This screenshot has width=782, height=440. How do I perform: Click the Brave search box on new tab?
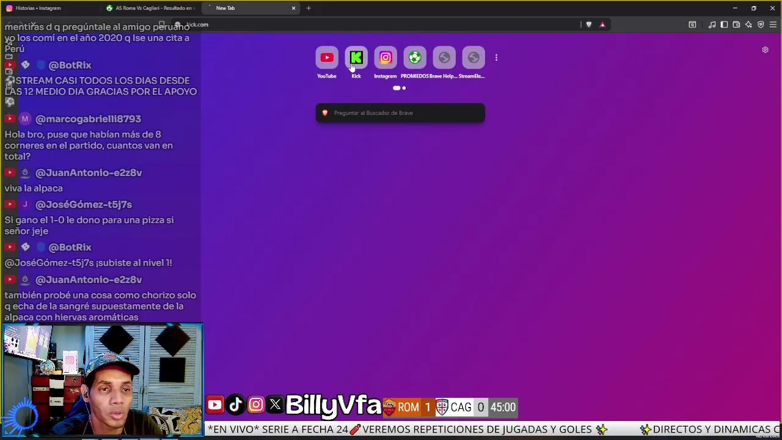[x=400, y=113]
